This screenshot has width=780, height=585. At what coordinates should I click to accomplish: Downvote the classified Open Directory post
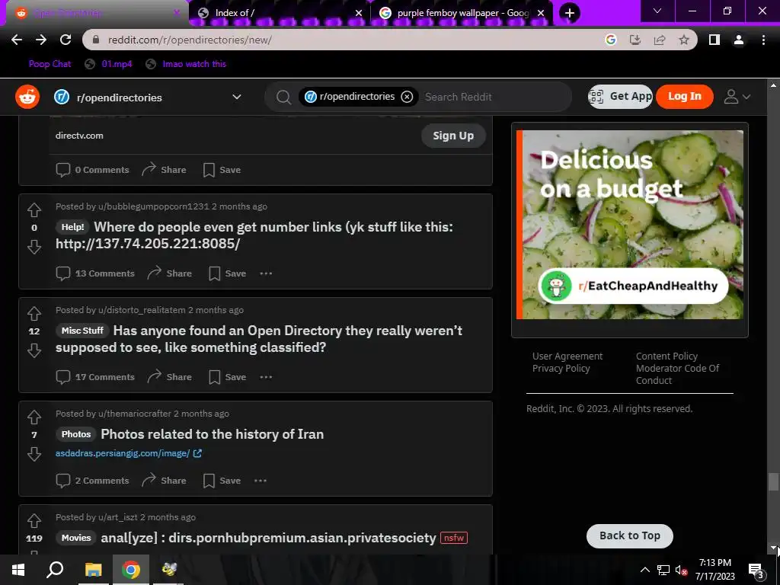tap(34, 350)
